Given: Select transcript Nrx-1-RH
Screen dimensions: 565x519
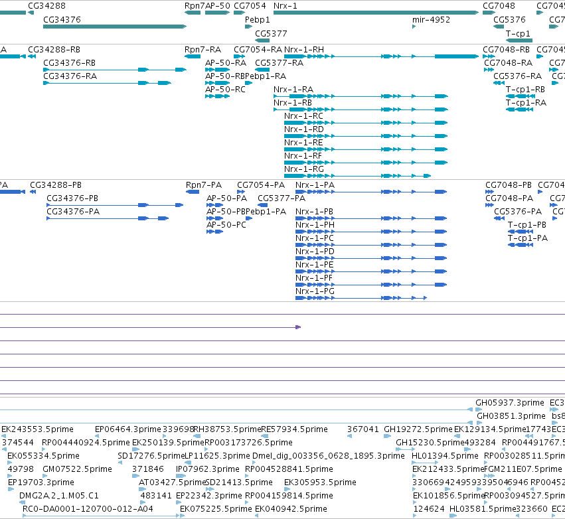Looking at the screenshot, I should [x=304, y=49].
